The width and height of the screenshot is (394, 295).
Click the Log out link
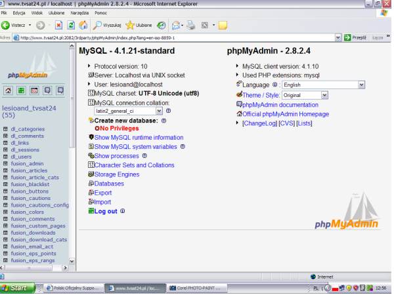(106, 211)
